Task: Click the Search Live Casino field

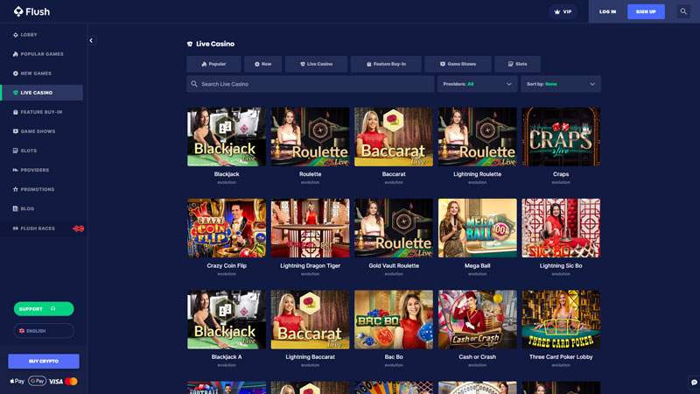Action: point(311,84)
